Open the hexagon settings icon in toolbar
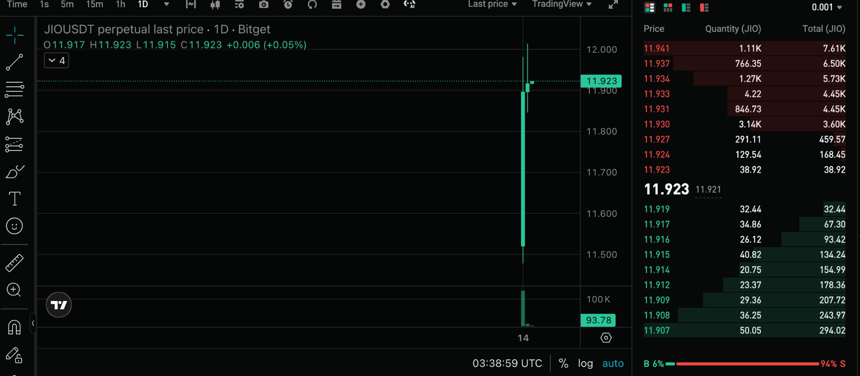Screen dimensions: 860x376 click(x=385, y=5)
